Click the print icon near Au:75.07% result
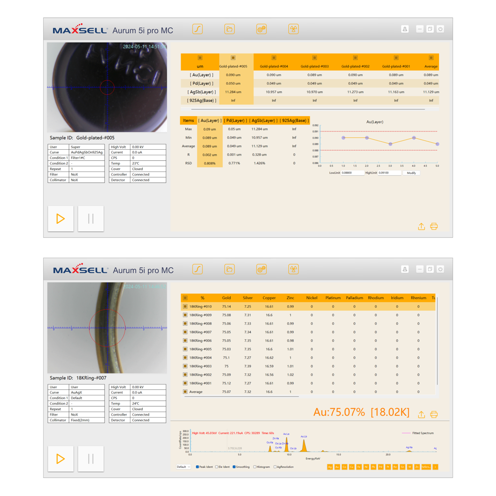496x496 pixels. point(434,414)
